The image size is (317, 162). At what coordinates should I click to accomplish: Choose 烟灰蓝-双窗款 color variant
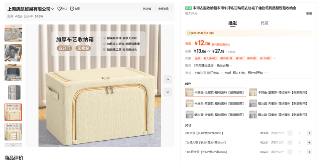coord(279,114)
